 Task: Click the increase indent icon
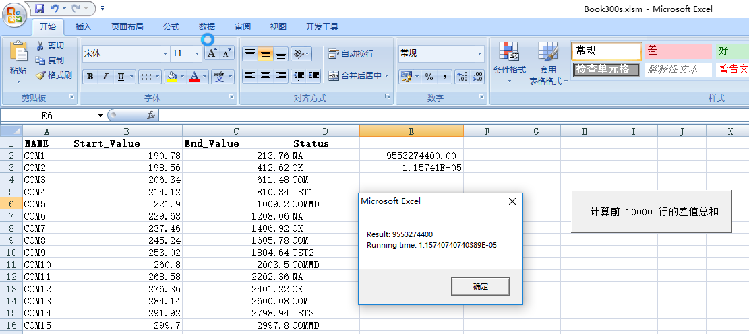click(312, 76)
